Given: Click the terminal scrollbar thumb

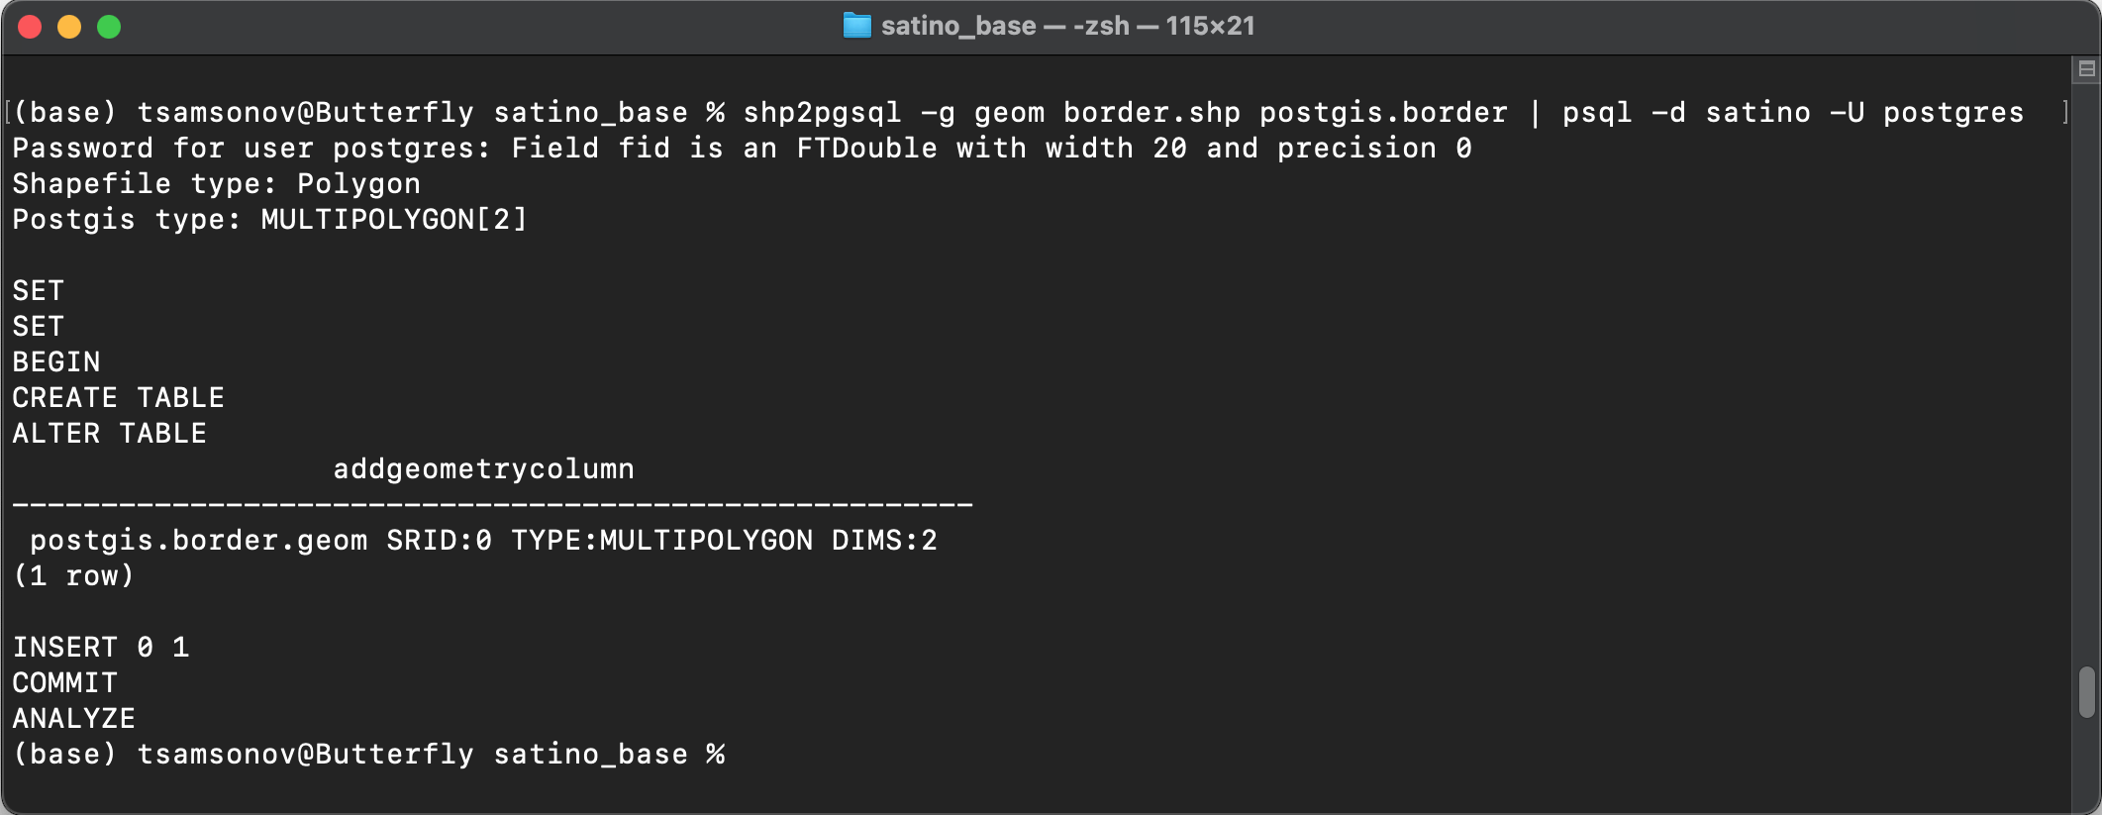Looking at the screenshot, I should point(2086,691).
